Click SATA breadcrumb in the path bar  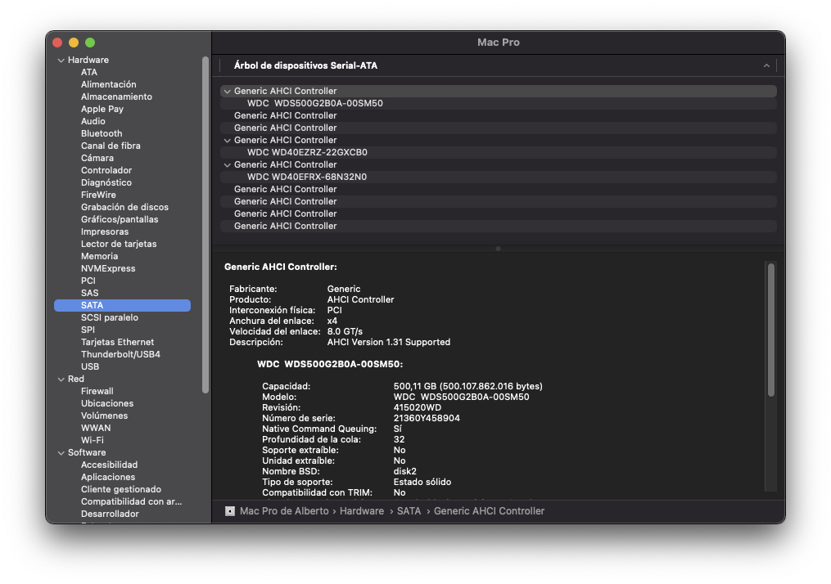pos(409,511)
